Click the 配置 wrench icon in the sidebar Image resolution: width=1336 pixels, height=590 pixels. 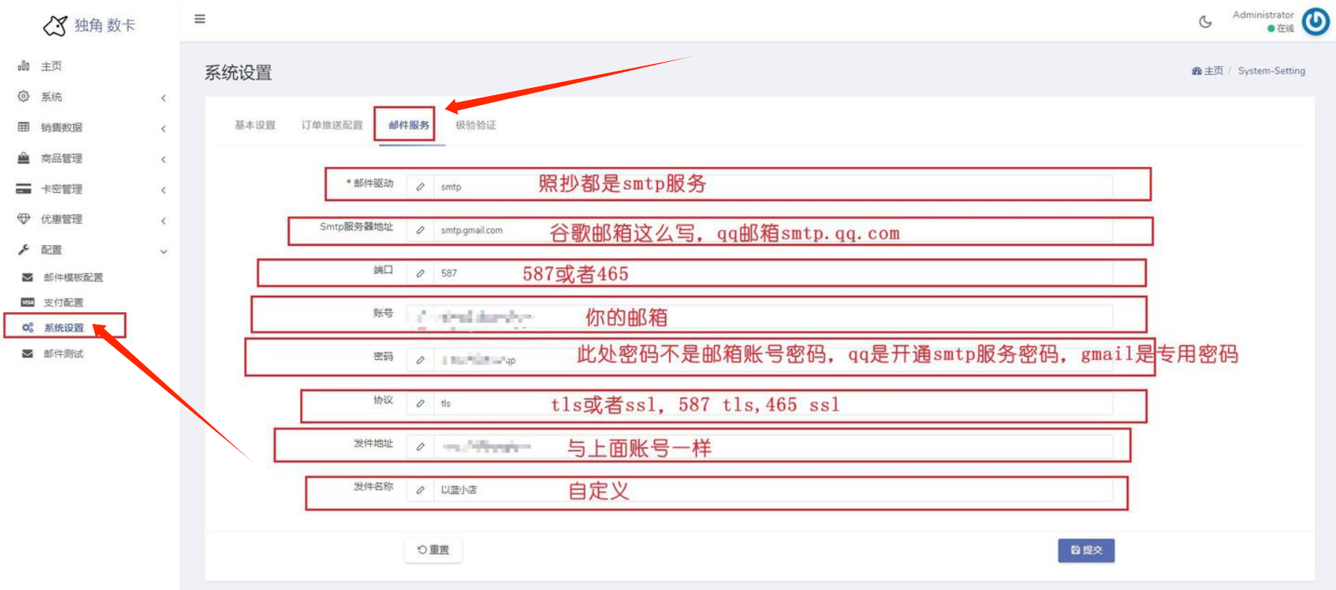[x=24, y=250]
